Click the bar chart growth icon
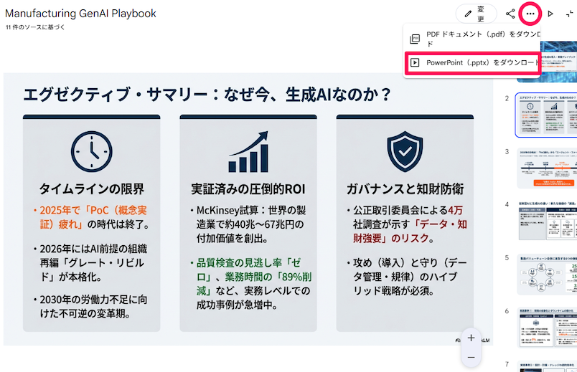 click(x=248, y=151)
